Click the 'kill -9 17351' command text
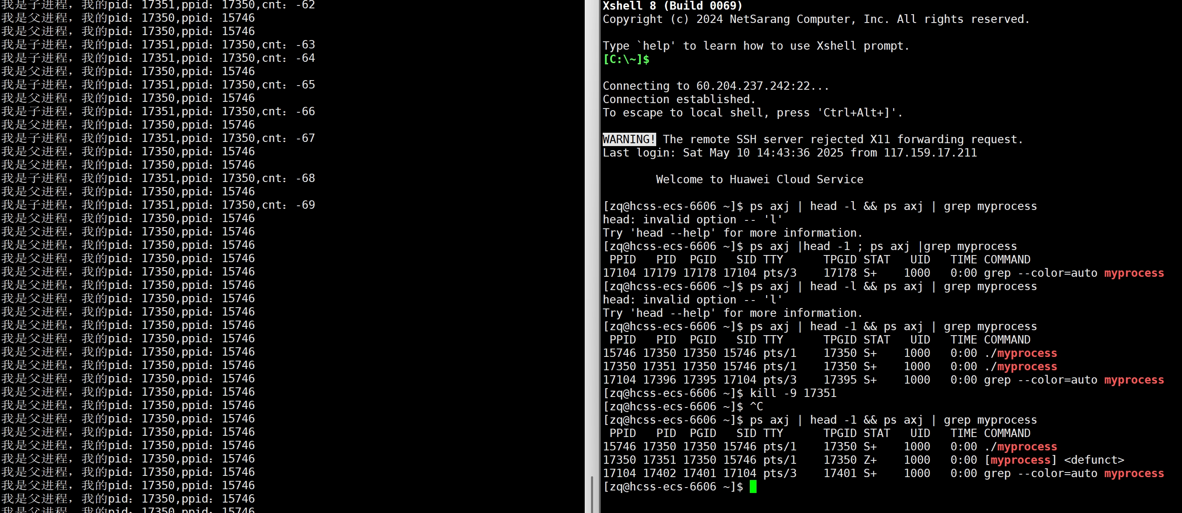Image resolution: width=1182 pixels, height=513 pixels. pos(793,393)
